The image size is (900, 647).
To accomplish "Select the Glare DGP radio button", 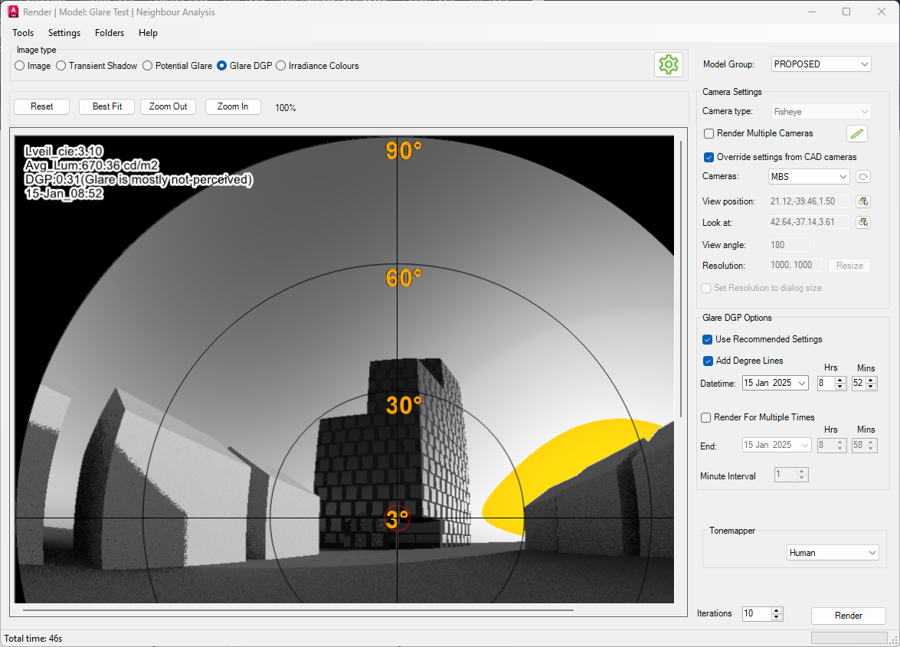I will click(x=244, y=66).
